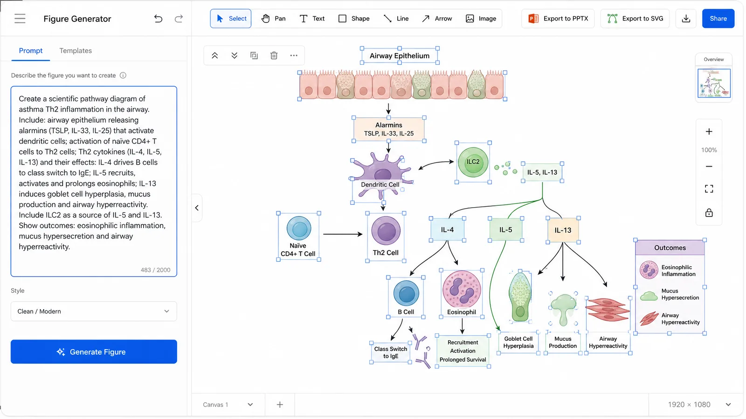746x419 pixels.
Task: Select the Dendritic Cell graphic
Action: pyautogui.click(x=381, y=176)
